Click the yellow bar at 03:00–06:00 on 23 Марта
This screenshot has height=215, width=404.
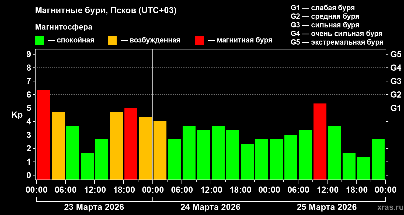click(x=58, y=146)
